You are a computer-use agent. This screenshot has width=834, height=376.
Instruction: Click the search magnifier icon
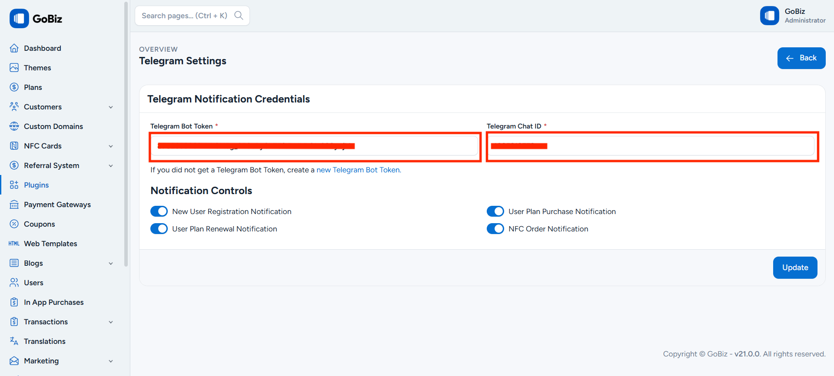(239, 16)
